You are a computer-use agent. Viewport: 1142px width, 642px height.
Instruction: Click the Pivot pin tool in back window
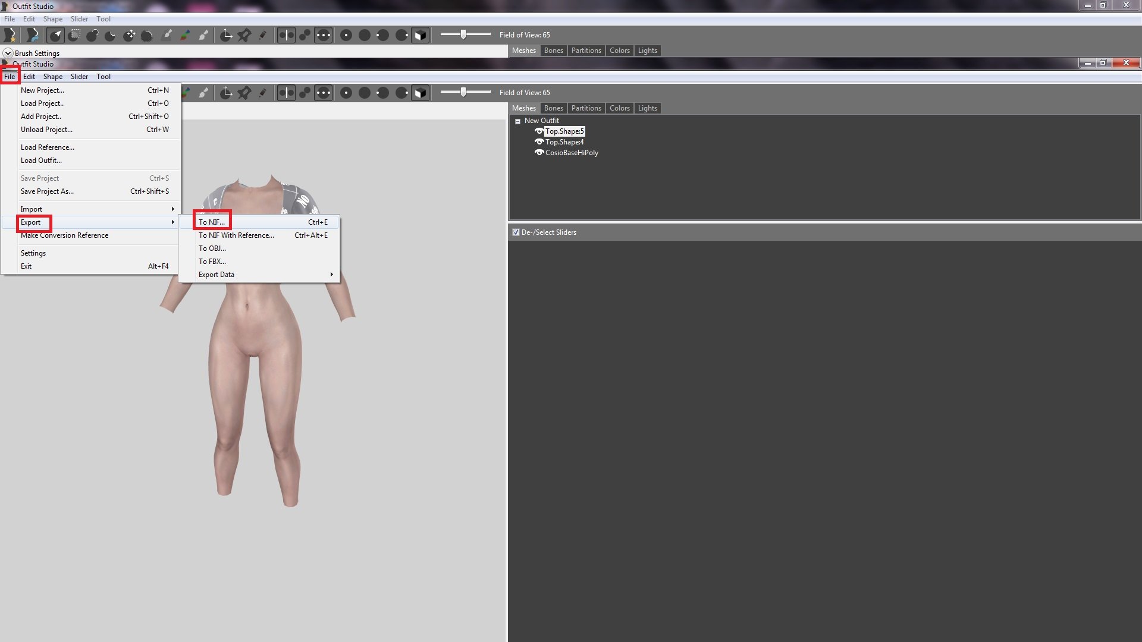pyautogui.click(x=244, y=35)
